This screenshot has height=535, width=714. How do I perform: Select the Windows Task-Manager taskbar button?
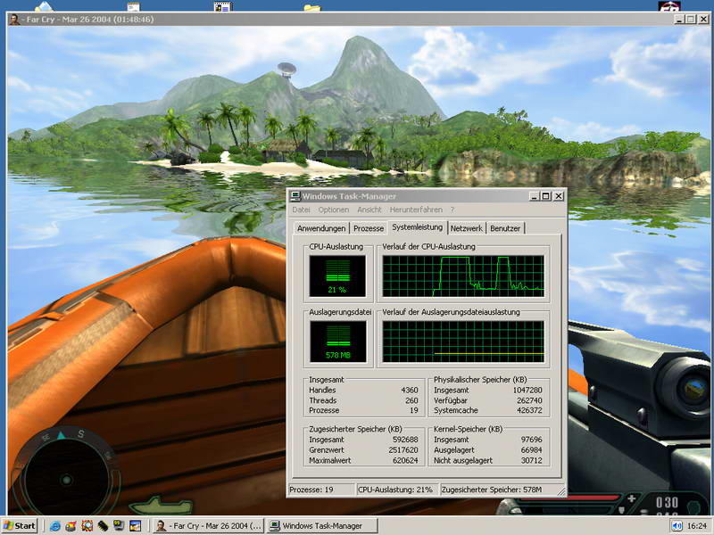321,526
